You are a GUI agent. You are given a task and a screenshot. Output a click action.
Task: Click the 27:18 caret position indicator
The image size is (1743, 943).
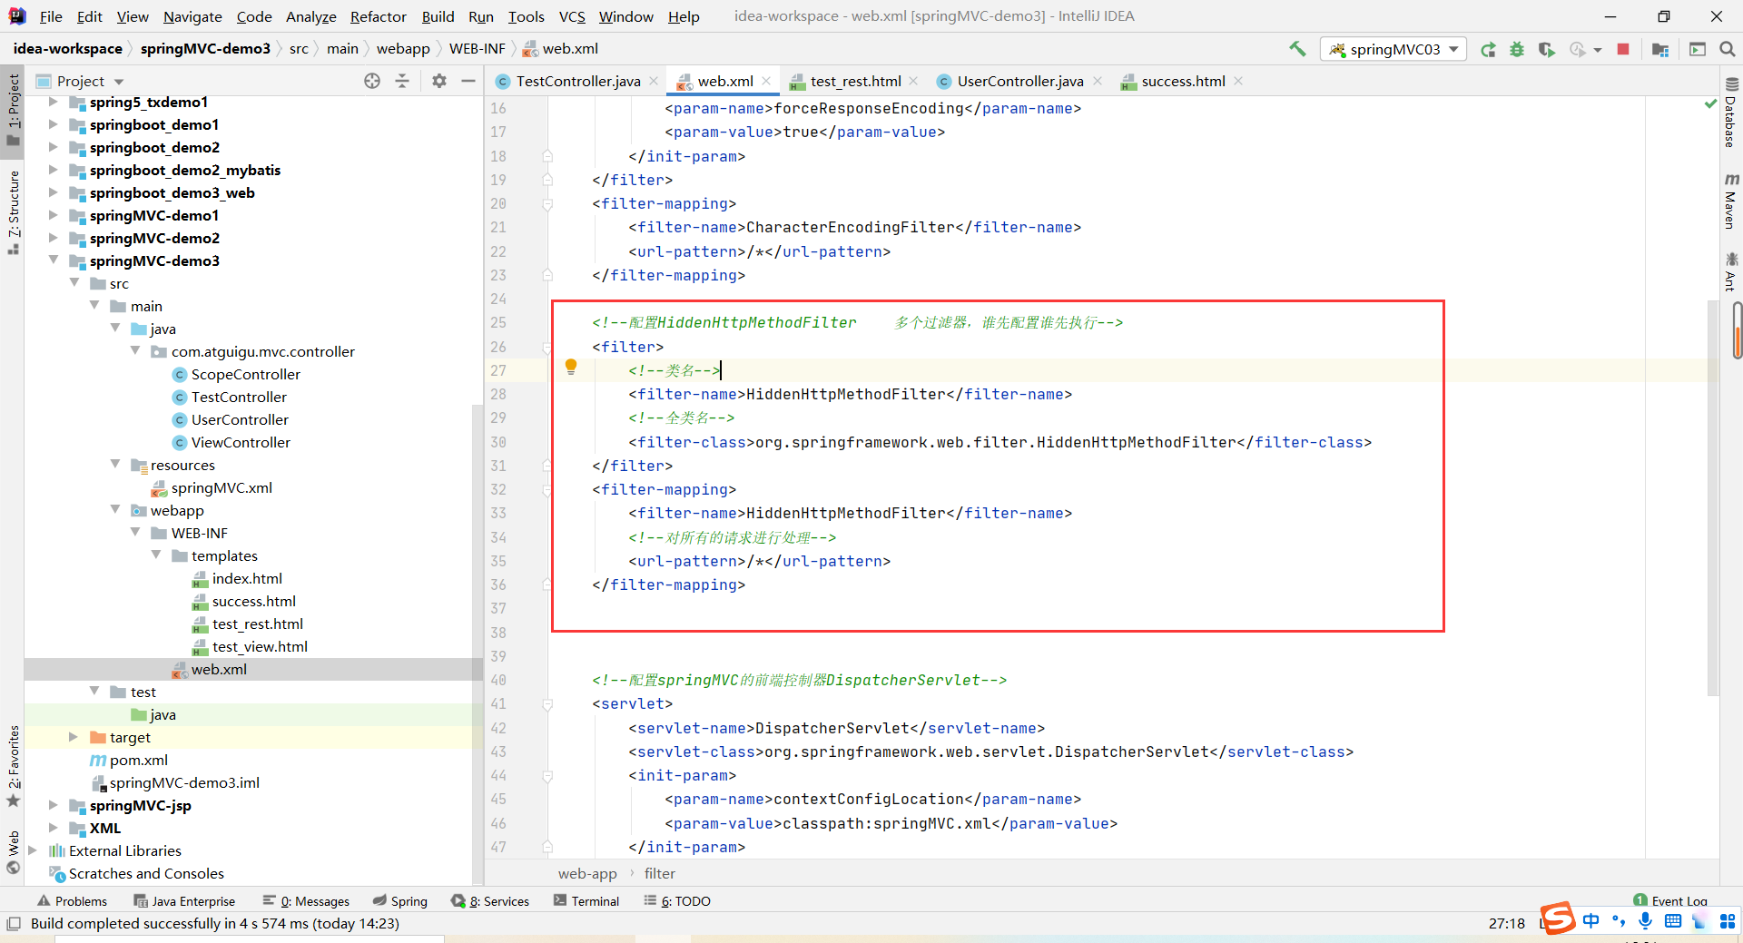[1506, 923]
